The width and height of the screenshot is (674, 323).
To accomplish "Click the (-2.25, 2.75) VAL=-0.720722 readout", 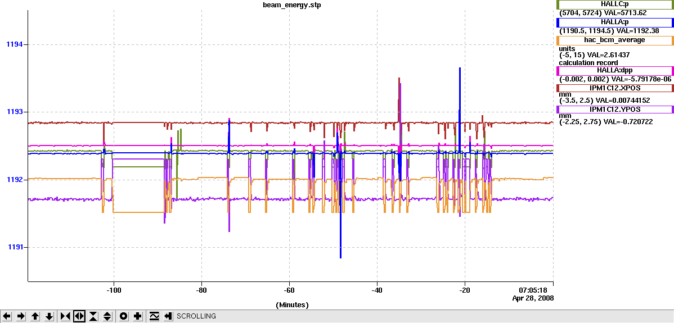I will tap(606, 122).
